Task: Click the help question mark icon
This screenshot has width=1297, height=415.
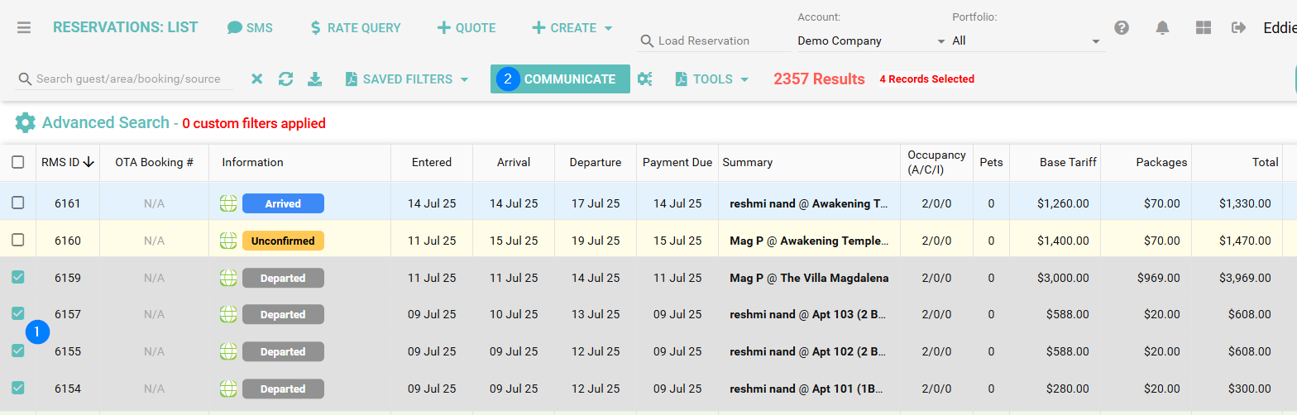Action: (1122, 28)
